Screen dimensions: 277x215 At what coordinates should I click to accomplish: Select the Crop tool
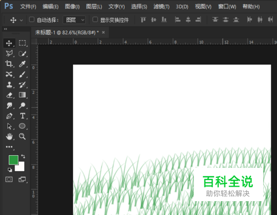[x=9, y=64]
